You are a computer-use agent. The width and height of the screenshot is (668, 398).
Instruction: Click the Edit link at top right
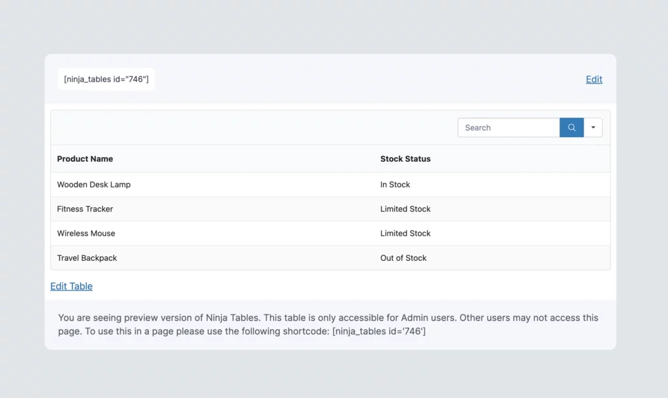594,80
